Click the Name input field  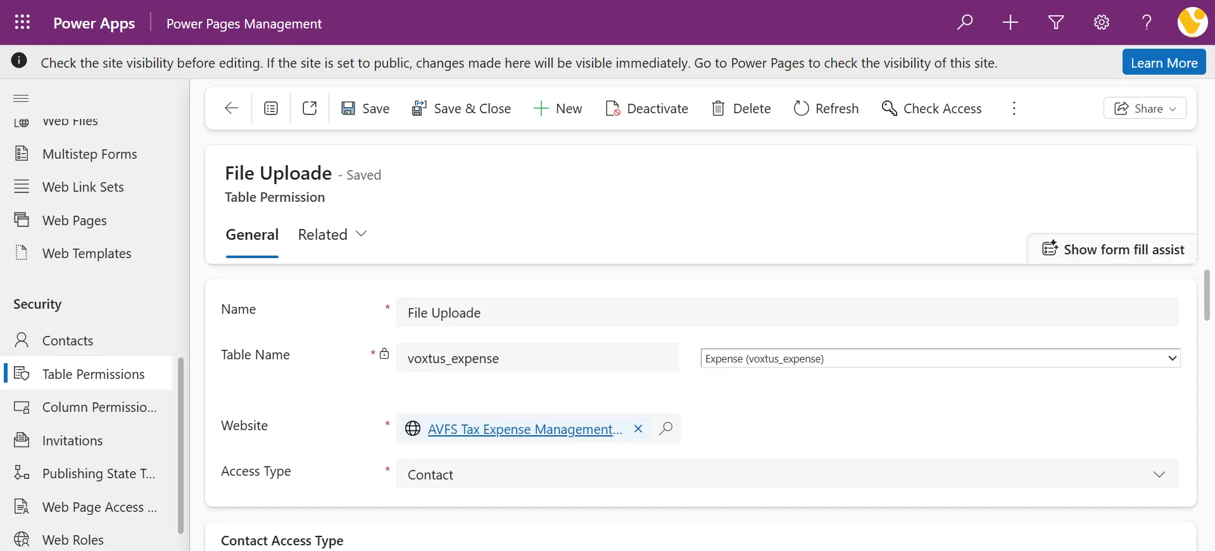click(x=787, y=313)
